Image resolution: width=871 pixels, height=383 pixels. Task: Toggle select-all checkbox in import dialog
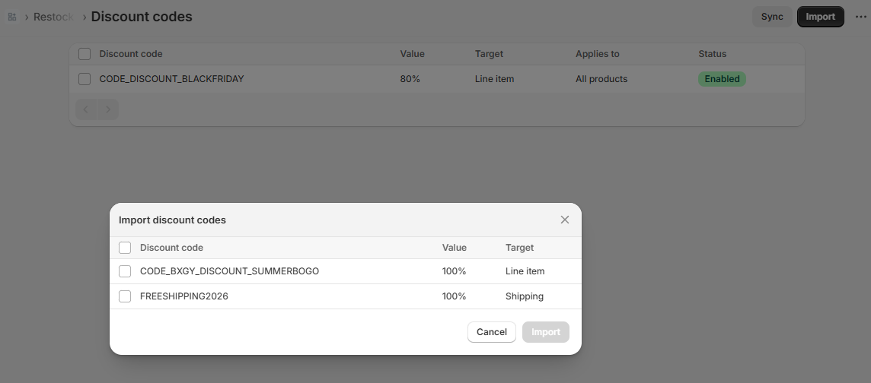(125, 247)
